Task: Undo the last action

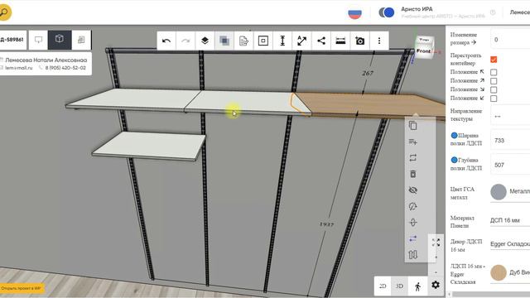Action: pos(166,41)
